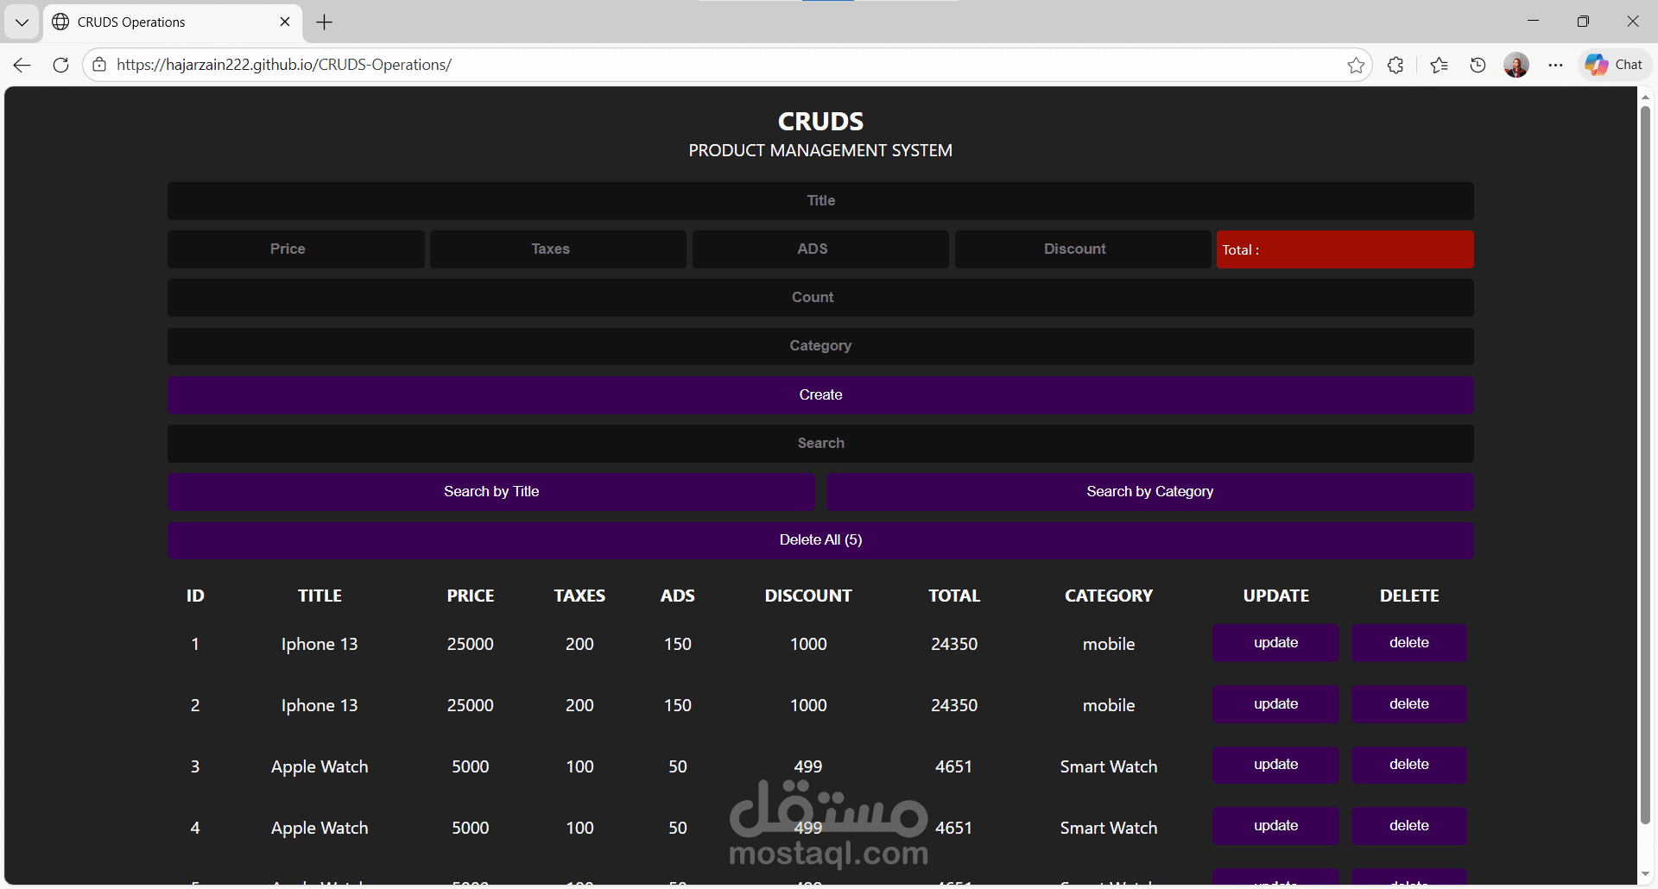
Task: Open browser History
Action: pyautogui.click(x=1478, y=65)
